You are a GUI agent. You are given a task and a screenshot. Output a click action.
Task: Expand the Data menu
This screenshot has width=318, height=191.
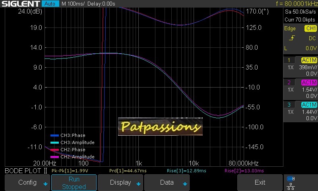coord(167,183)
